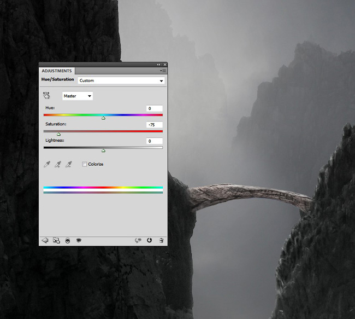The height and width of the screenshot is (319, 355).
Task: Click the Hue value field
Action: (x=155, y=108)
